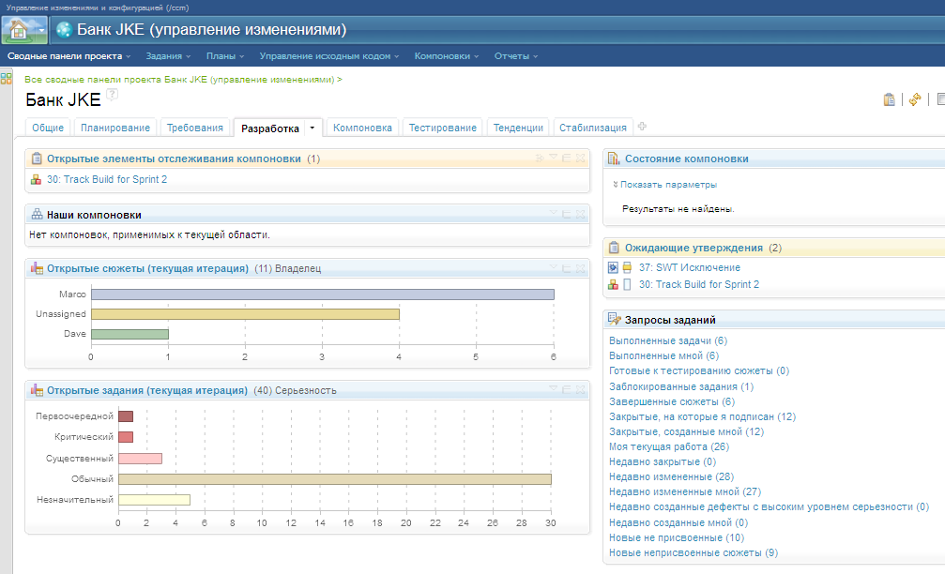Open the Управление исходным кодом menu
The height and width of the screenshot is (574, 945).
pos(329,56)
